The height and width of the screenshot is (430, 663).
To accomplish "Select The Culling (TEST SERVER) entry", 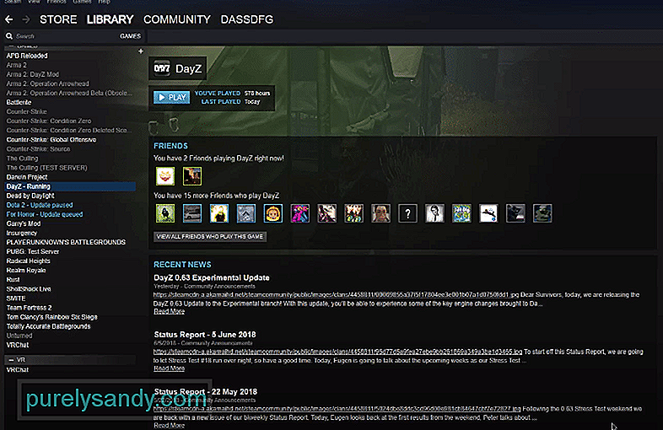I will coord(46,168).
